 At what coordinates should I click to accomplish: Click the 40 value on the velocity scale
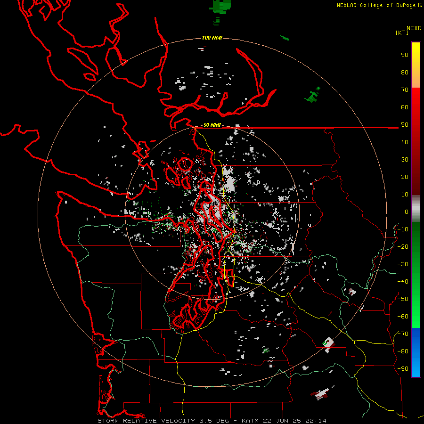pos(405,142)
